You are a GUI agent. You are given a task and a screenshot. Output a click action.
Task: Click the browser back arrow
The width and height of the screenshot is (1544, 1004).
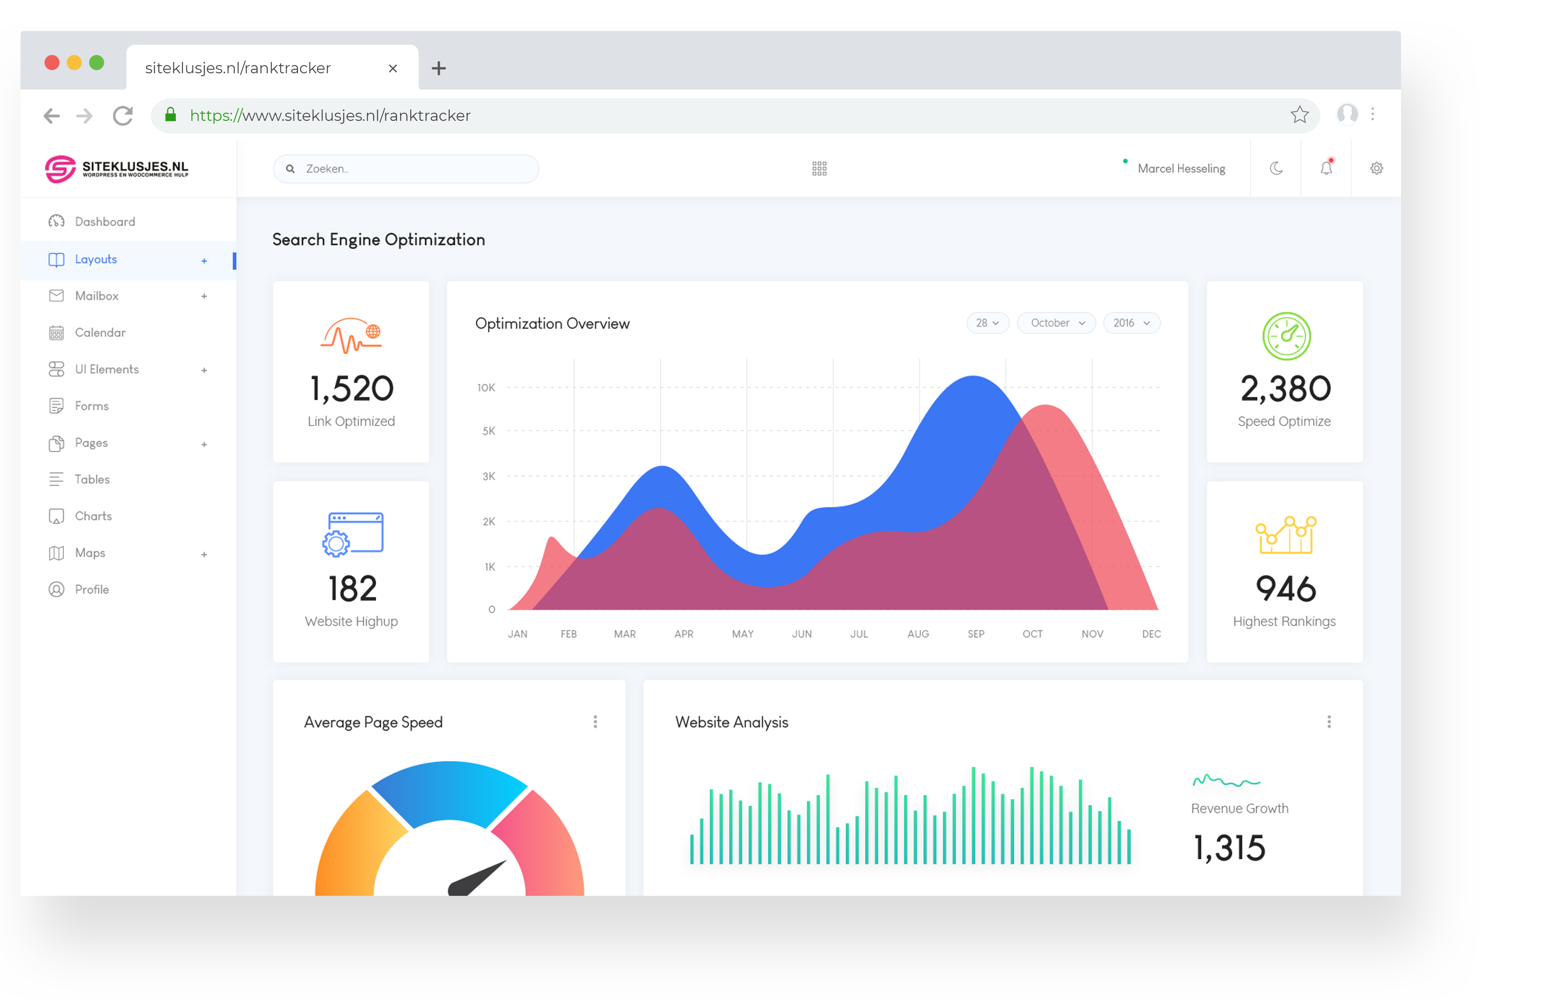(52, 116)
